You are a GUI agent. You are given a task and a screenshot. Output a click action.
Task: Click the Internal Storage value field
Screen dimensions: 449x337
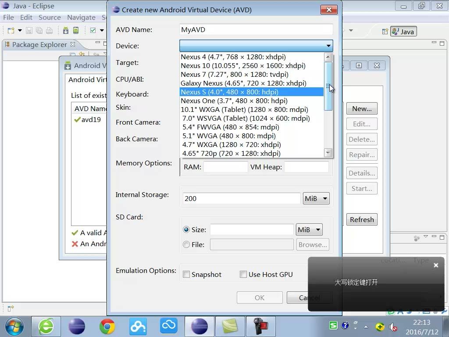[242, 198]
